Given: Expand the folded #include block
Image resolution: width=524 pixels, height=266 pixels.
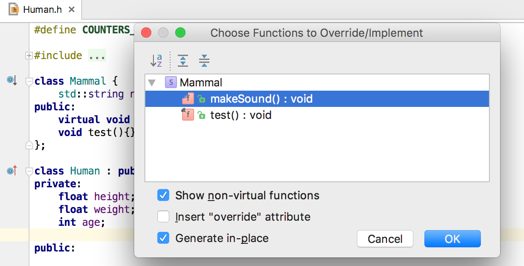Looking at the screenshot, I should pyautogui.click(x=29, y=56).
